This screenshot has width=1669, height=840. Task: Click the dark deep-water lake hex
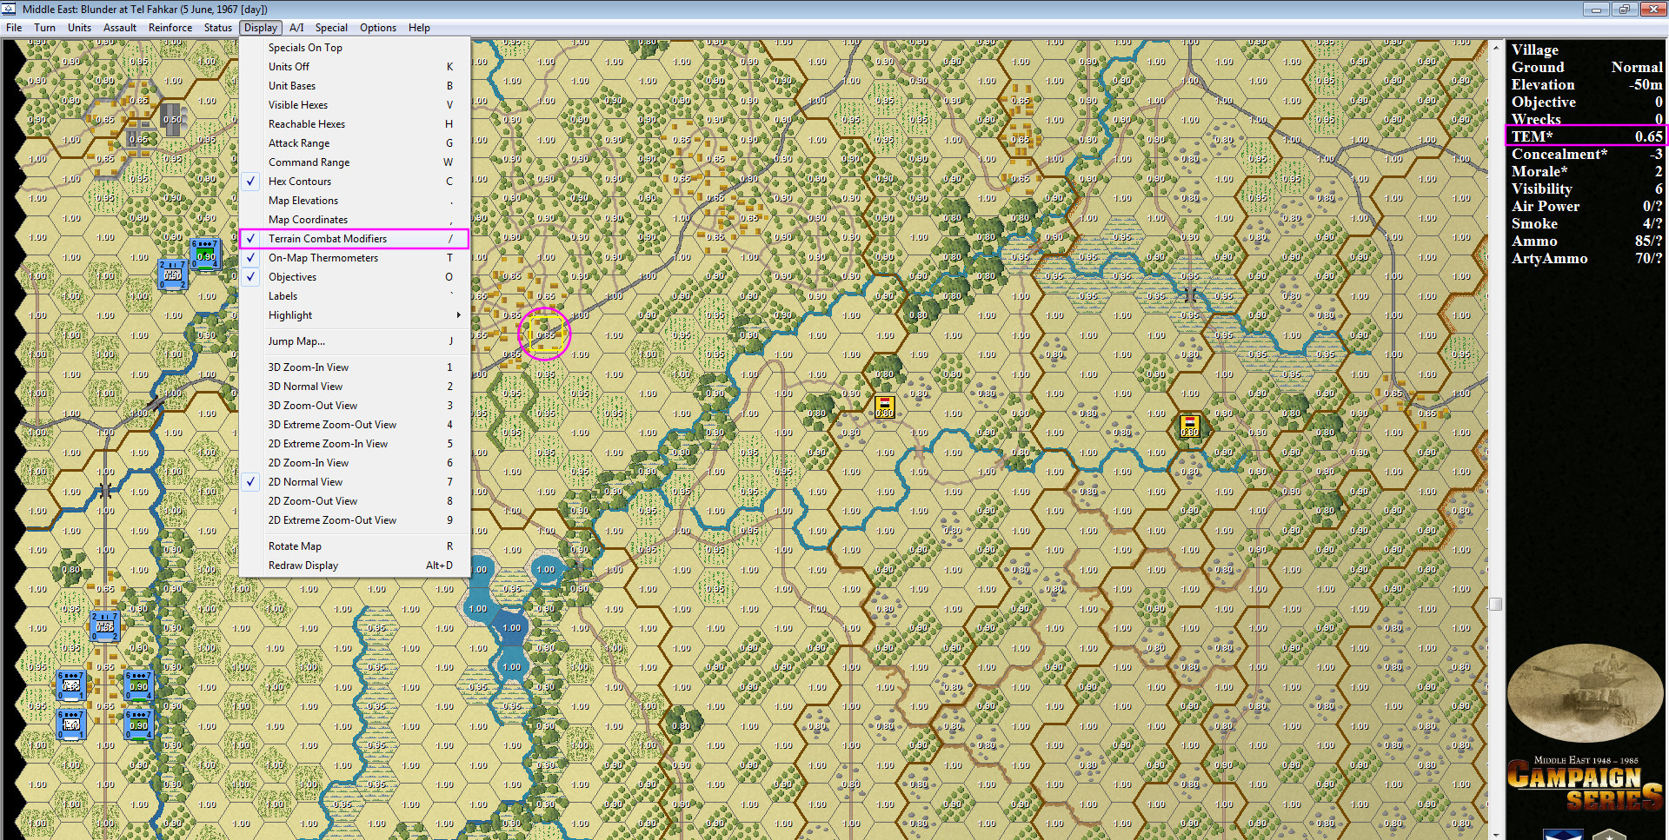(x=512, y=627)
